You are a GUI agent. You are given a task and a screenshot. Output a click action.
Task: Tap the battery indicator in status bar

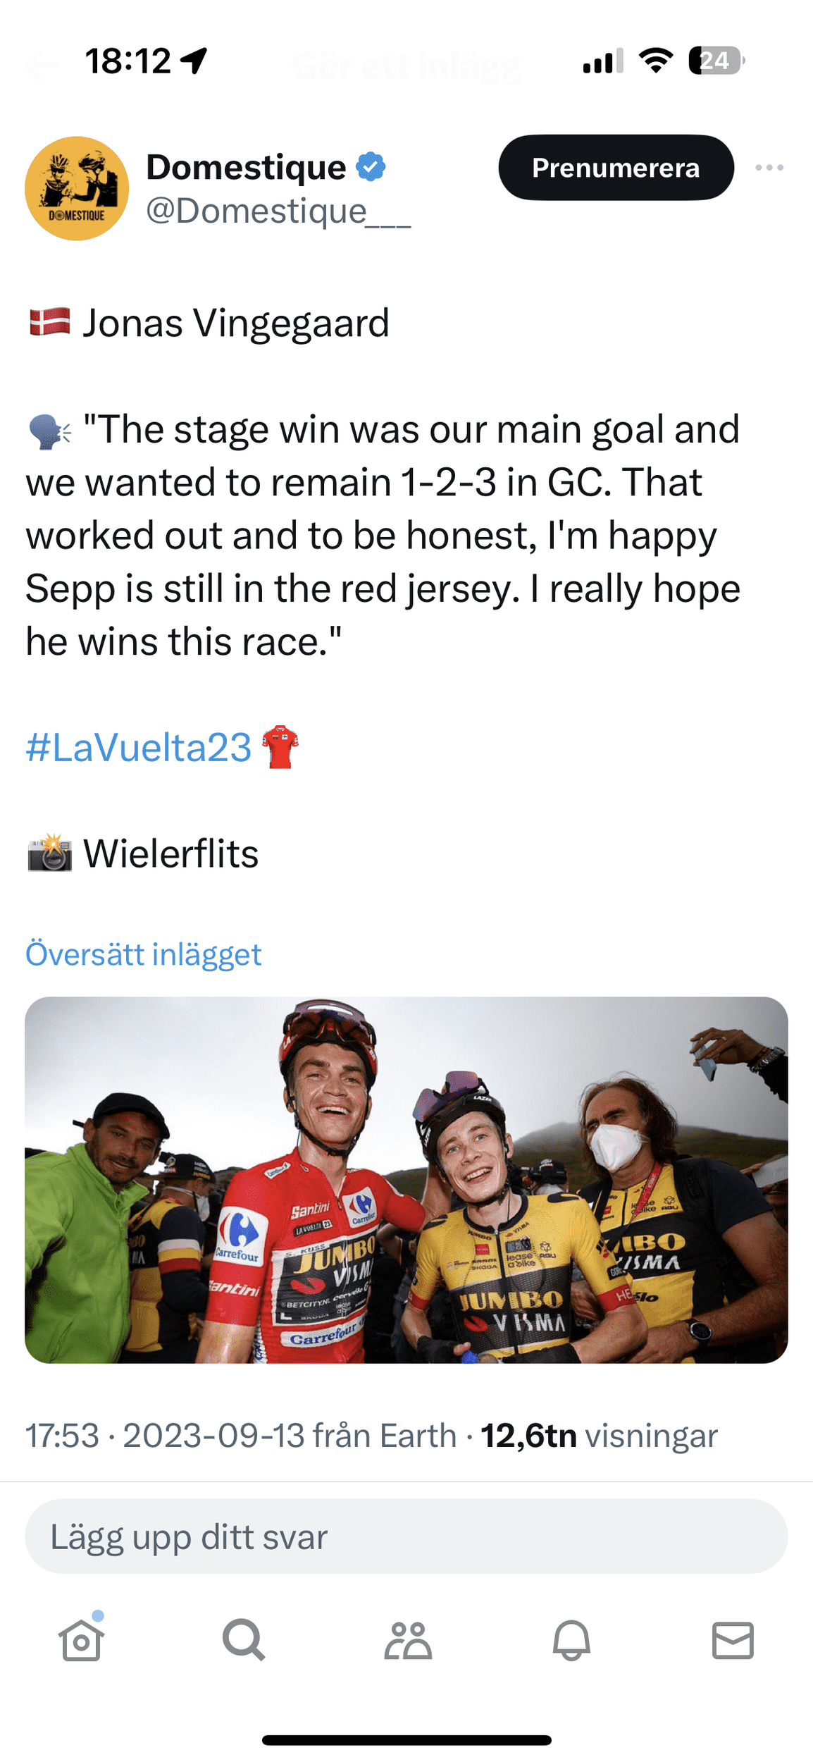click(x=716, y=61)
